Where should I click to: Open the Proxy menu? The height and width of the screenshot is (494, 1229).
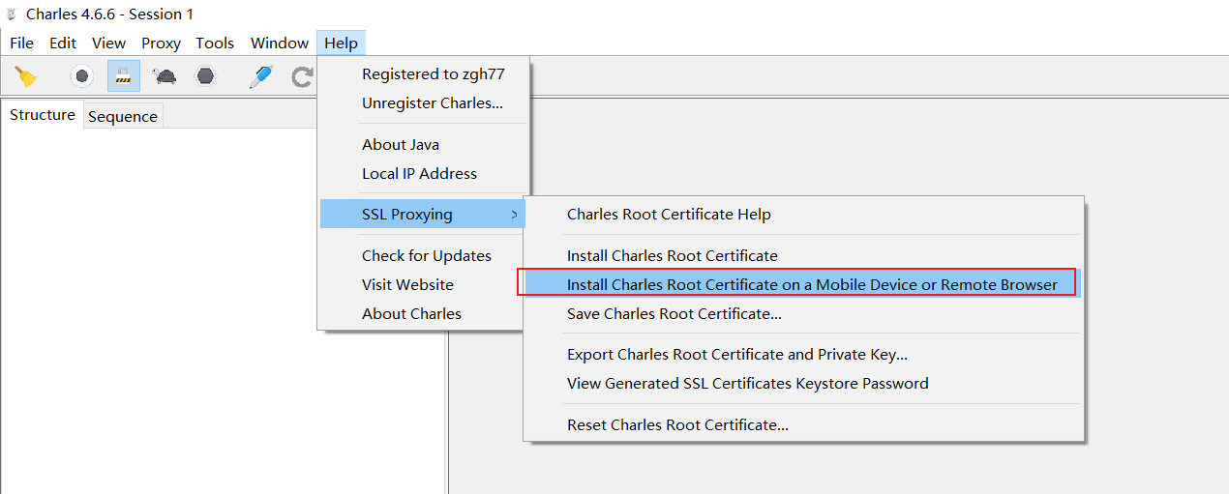pyautogui.click(x=161, y=43)
